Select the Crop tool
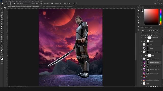 (x=2, y=17)
